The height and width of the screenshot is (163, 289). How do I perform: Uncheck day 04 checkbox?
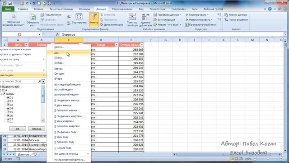coord(8,108)
